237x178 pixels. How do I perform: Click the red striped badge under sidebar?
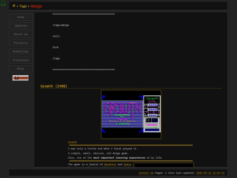(x=21, y=78)
